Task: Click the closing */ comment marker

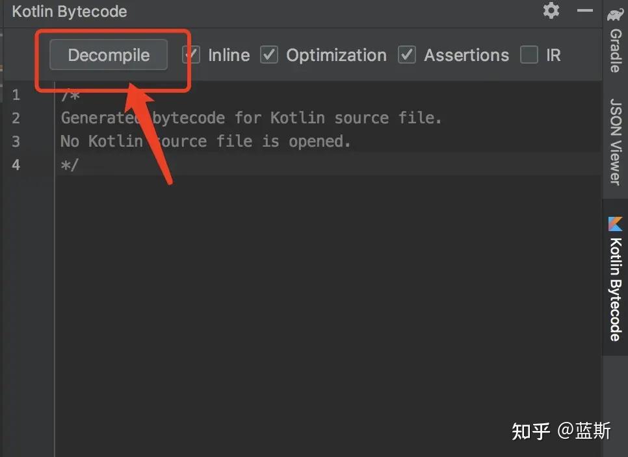Action: click(69, 165)
